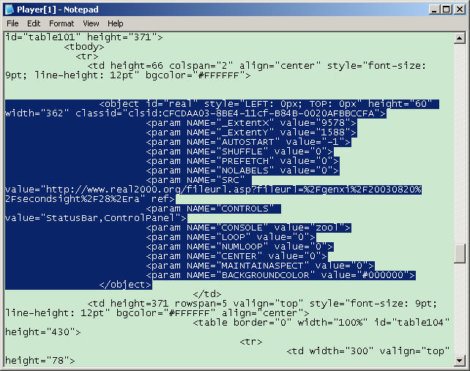The width and height of the screenshot is (470, 371).
Task: Click the AUTOSTART param line
Action: [x=250, y=141]
